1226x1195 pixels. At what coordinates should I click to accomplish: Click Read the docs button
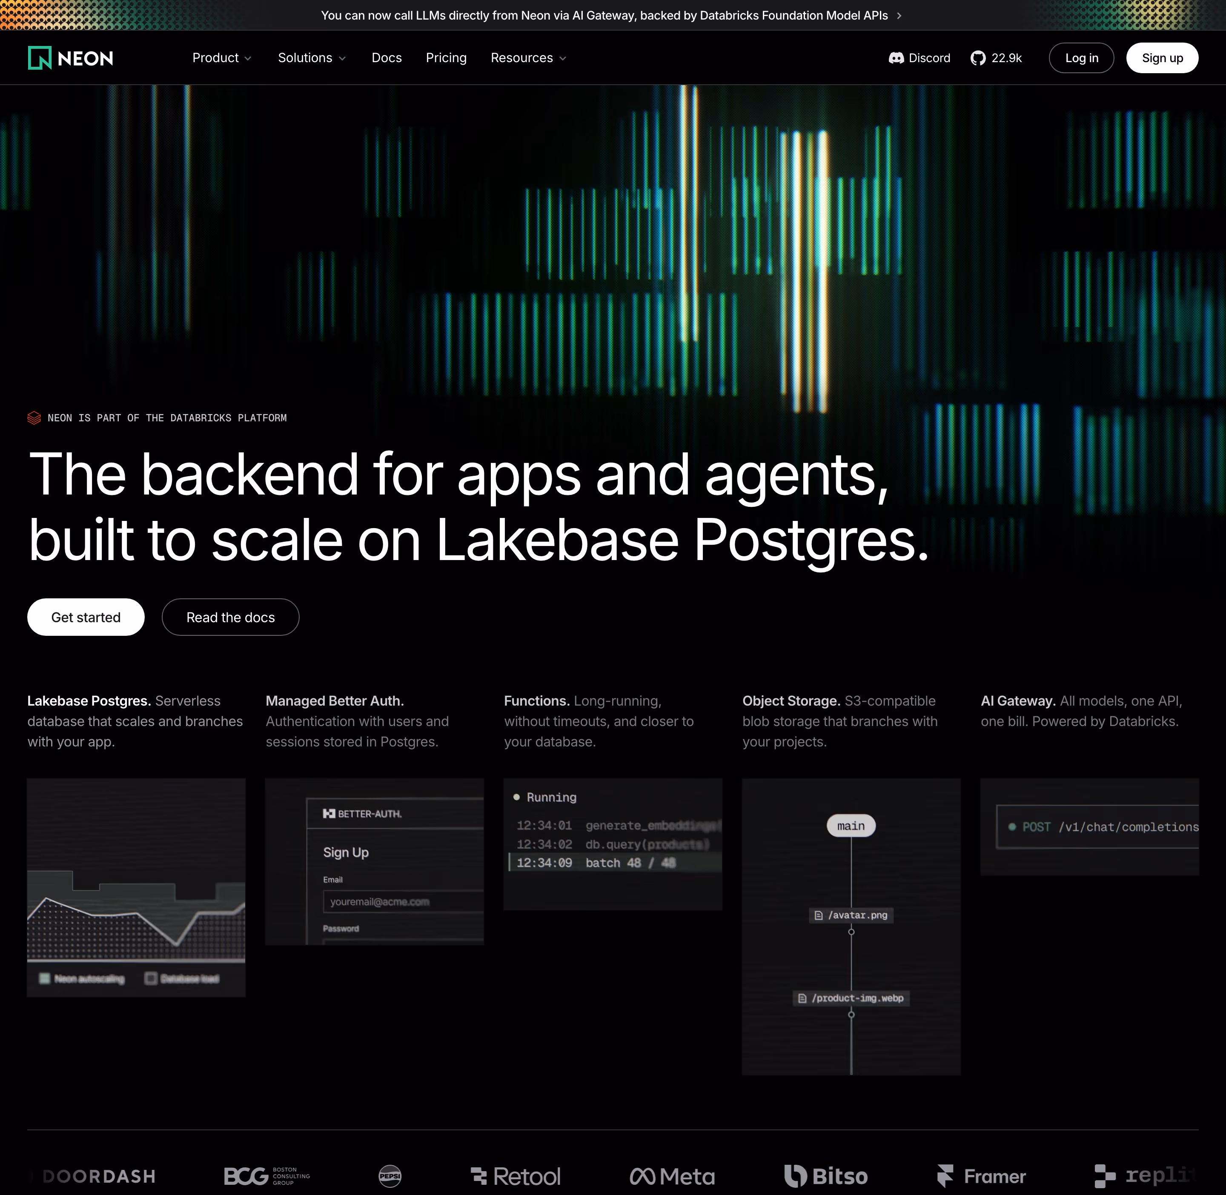(x=230, y=617)
